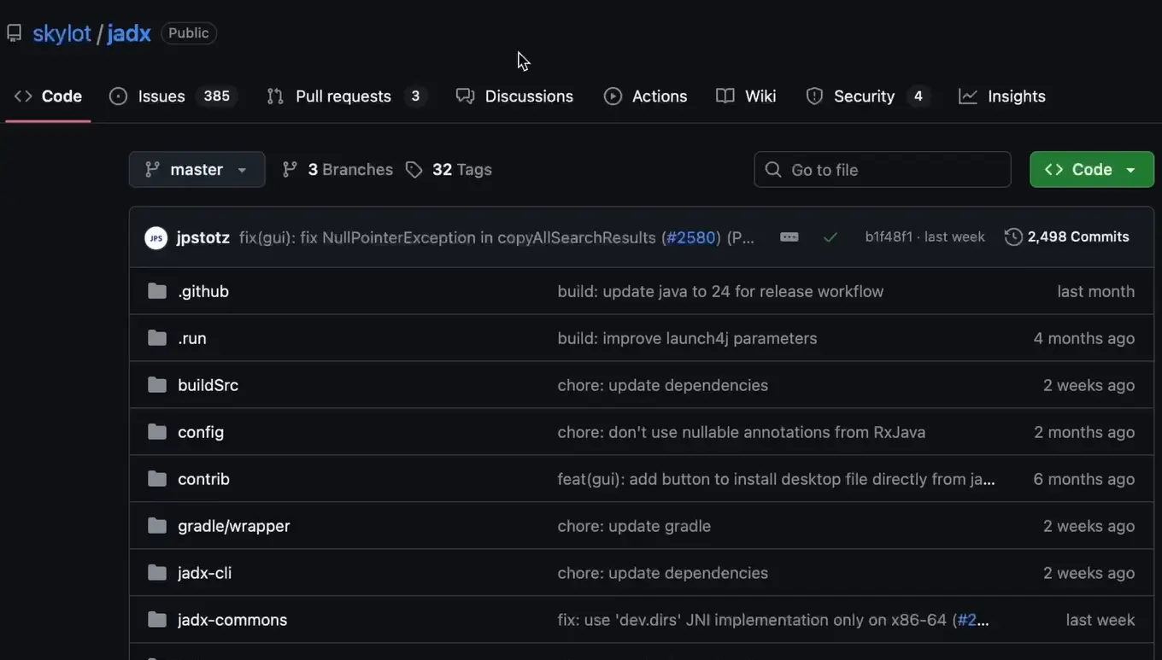The image size is (1162, 660).
Task: Click the folder icon beside config
Action: point(157,432)
